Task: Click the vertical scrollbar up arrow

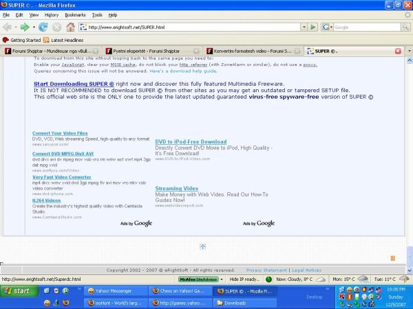Action: pyautogui.click(x=410, y=61)
